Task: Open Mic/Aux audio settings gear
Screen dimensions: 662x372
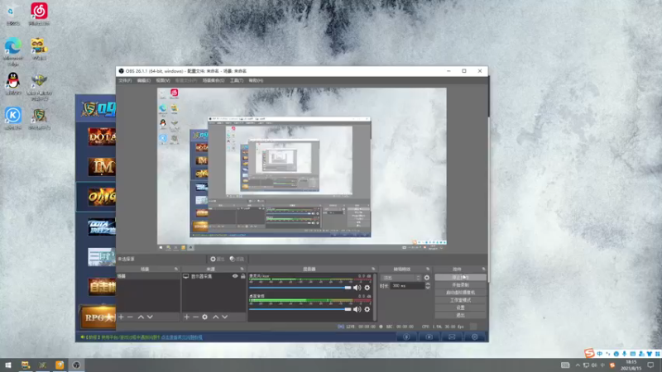Action: (367, 288)
